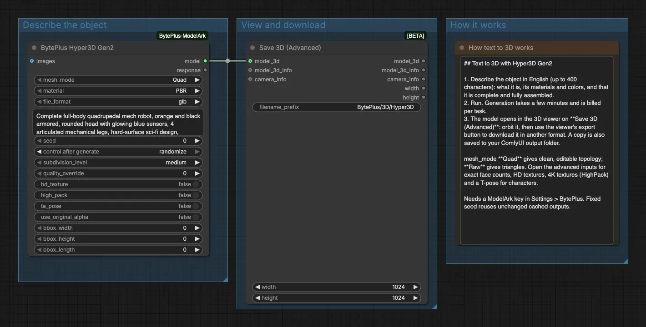
Task: Increase bbox_length with its right arrow
Action: coord(197,250)
